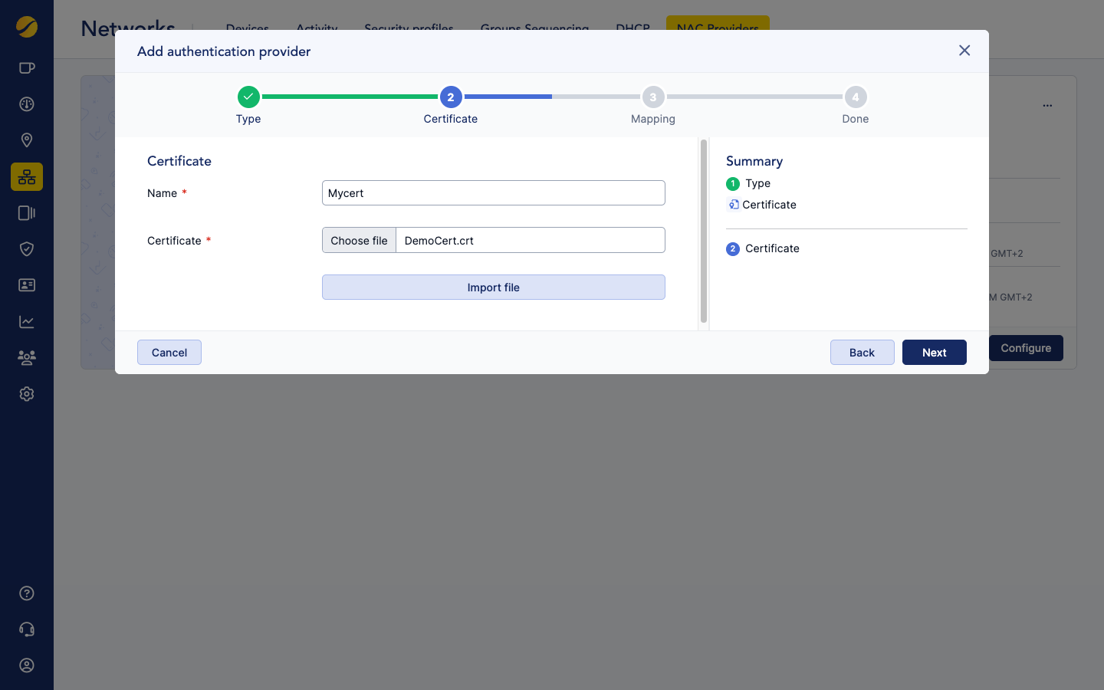Select the mobile devices sidebar icon
The image size is (1104, 690).
(x=27, y=212)
